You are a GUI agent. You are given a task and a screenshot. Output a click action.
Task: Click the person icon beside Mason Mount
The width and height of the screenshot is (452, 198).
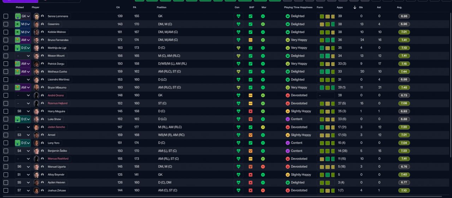42,56
